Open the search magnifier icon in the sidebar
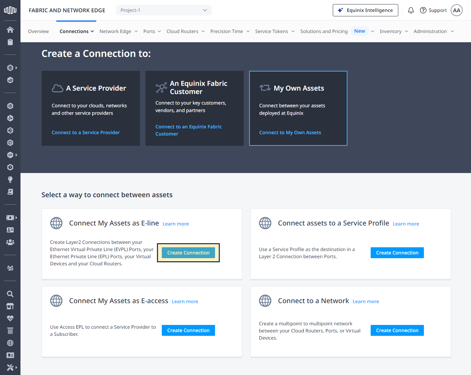The width and height of the screenshot is (471, 375). [x=10, y=294]
